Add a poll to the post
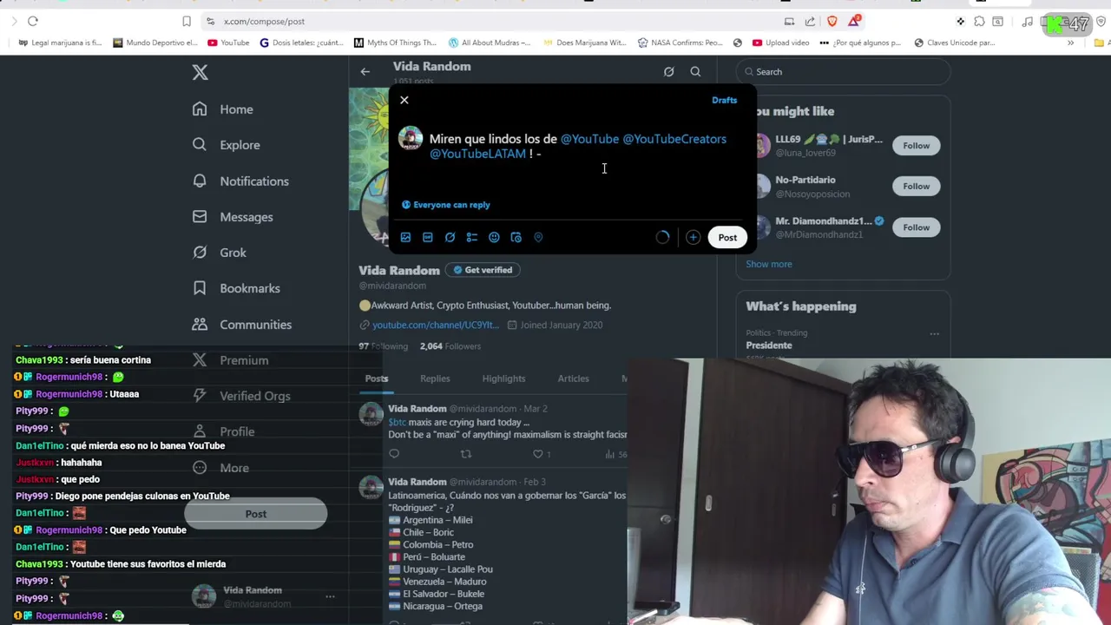 (472, 237)
